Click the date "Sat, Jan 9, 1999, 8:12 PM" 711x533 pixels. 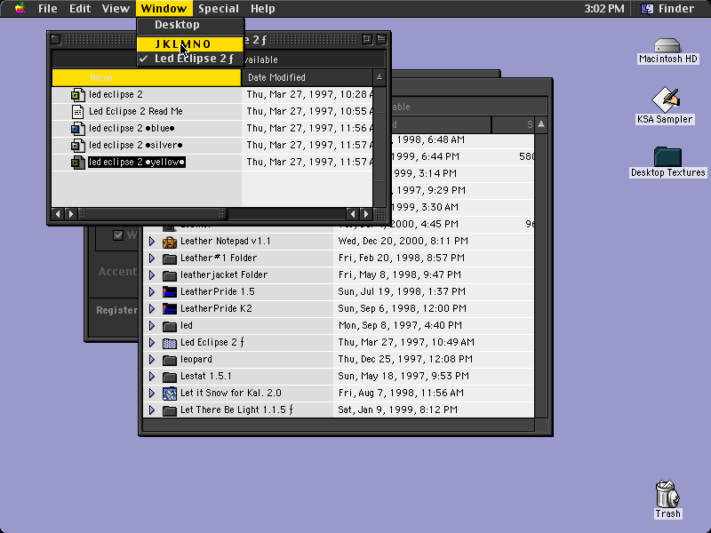(397, 410)
